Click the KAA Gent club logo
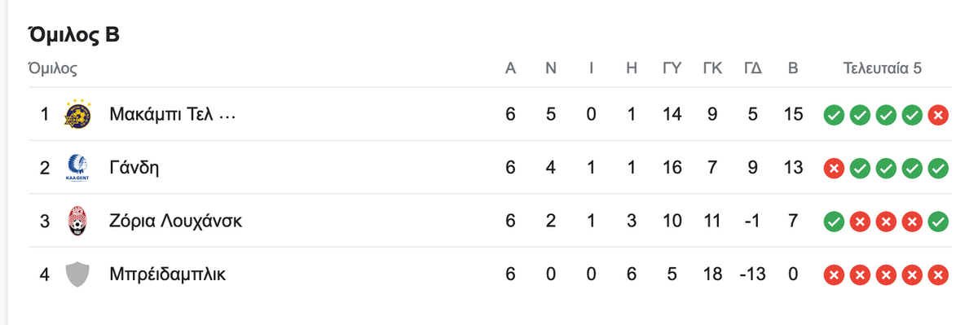Viewport: 978px width, 325px height. (77, 168)
